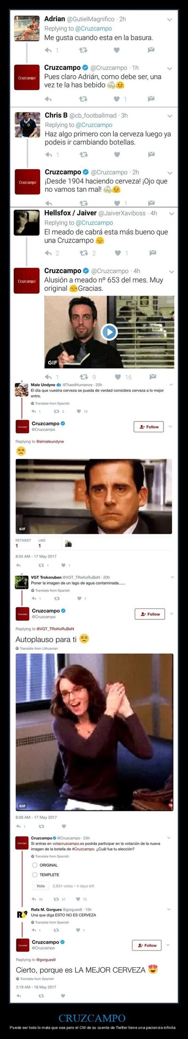Play the GIF of man with notepad
This screenshot has height=1039, width=188.
click(109, 332)
